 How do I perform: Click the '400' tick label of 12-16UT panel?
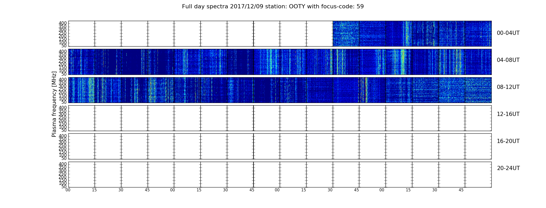click(63, 108)
